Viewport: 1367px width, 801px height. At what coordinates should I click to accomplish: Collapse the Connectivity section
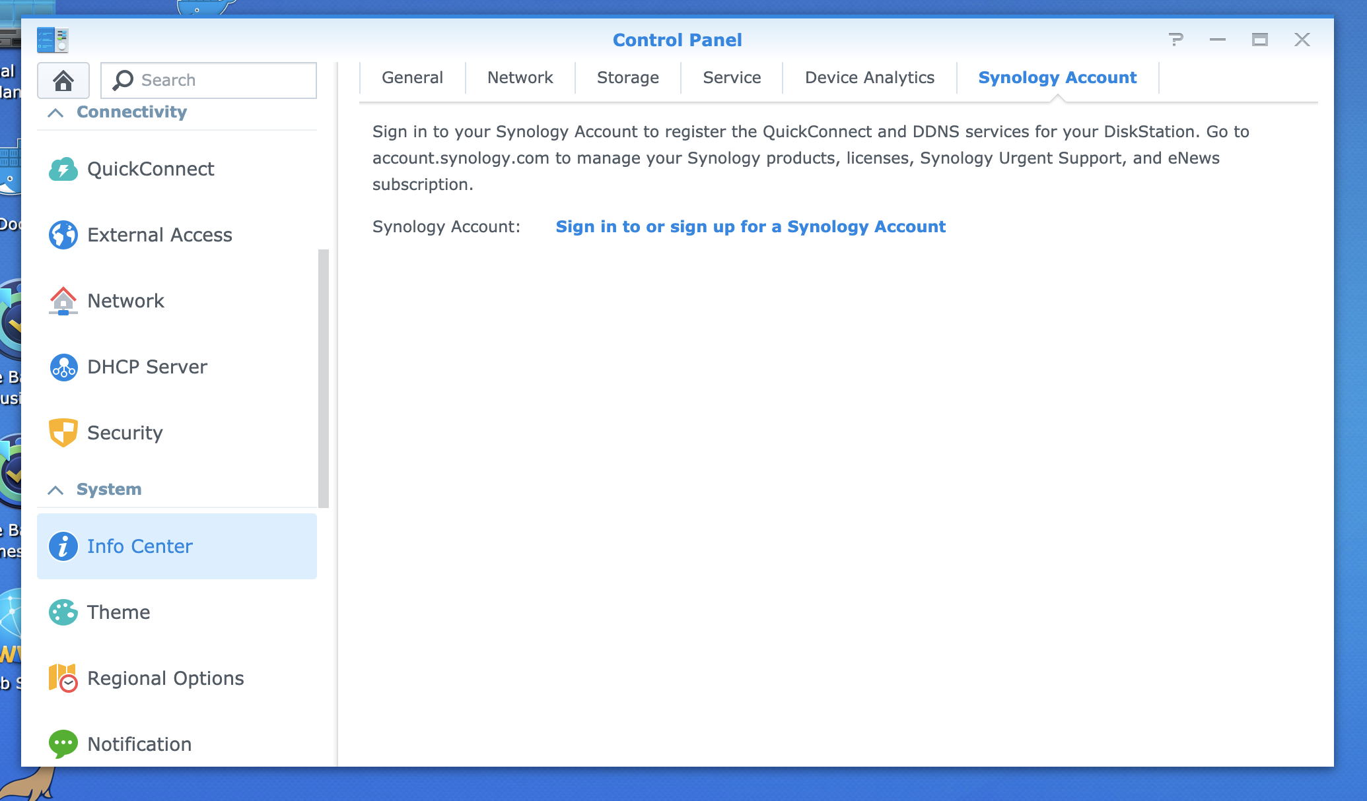click(55, 112)
